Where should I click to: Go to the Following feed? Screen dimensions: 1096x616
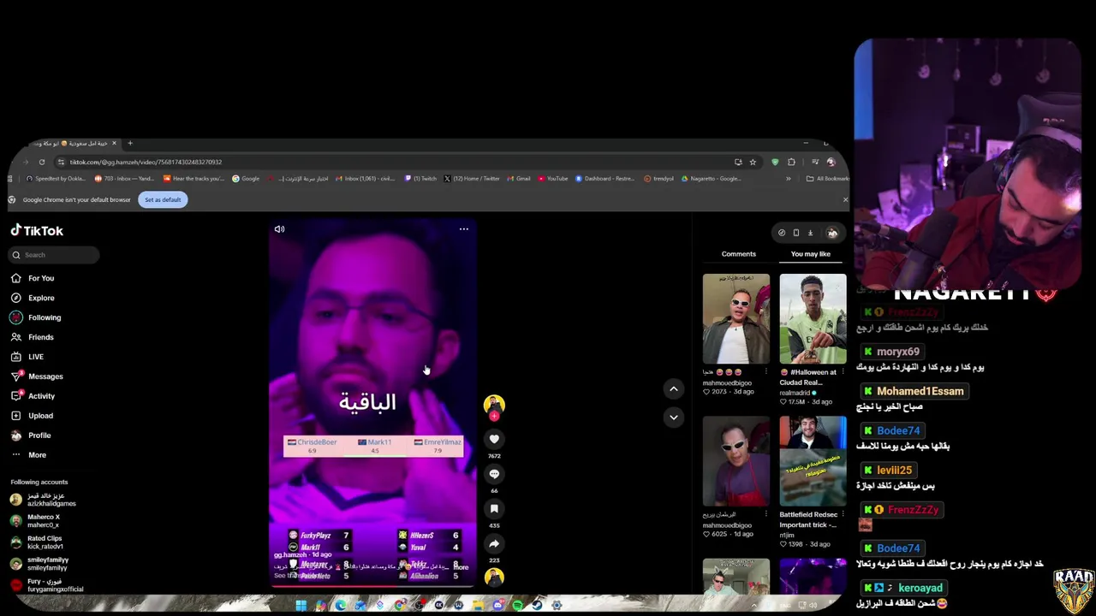[x=36, y=317]
